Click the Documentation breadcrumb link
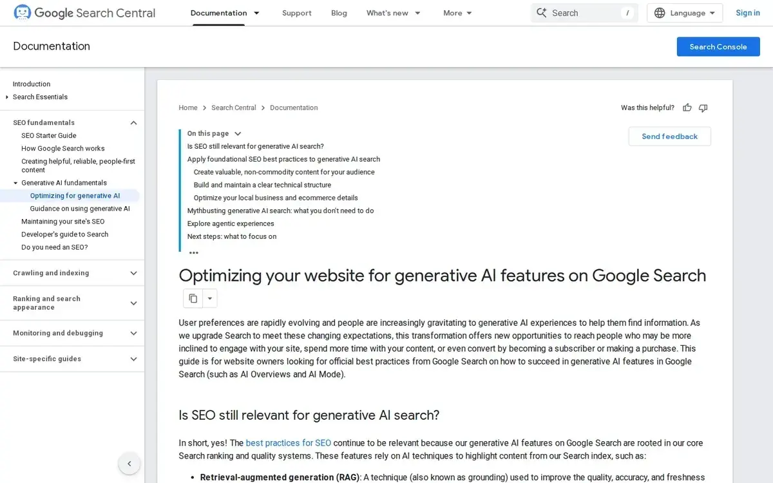The height and width of the screenshot is (483, 773). [x=294, y=108]
